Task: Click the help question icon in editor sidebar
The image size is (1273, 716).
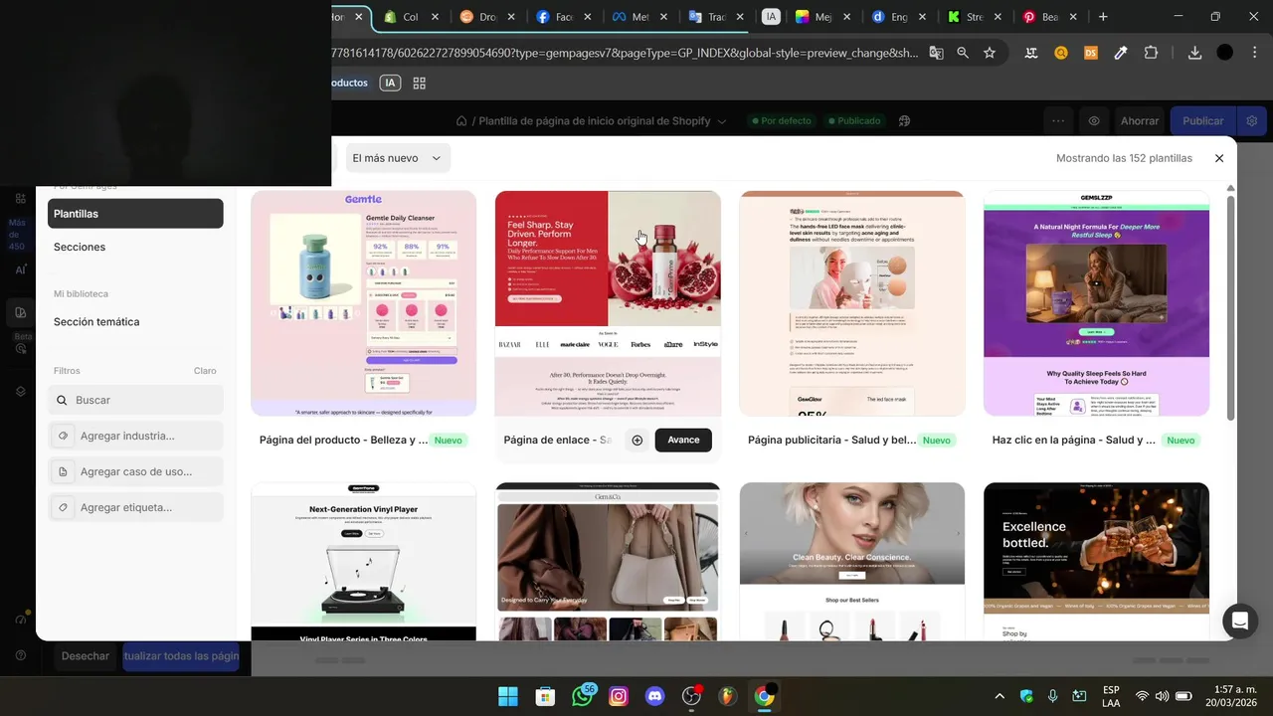Action: [x=20, y=655]
